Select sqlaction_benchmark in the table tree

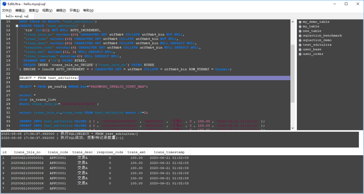click(322, 35)
